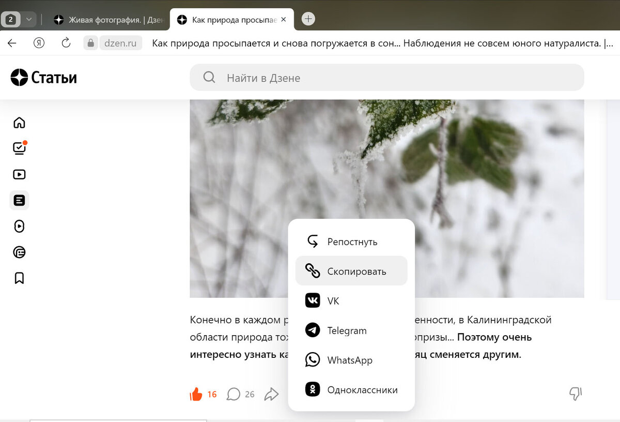Open saved bookmarks sidebar icon
The width and height of the screenshot is (620, 422).
click(x=19, y=278)
